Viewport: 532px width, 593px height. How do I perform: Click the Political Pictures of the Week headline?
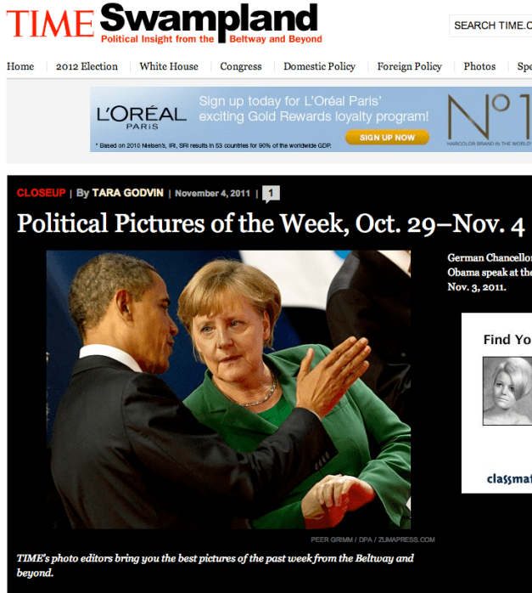pyautogui.click(x=271, y=223)
